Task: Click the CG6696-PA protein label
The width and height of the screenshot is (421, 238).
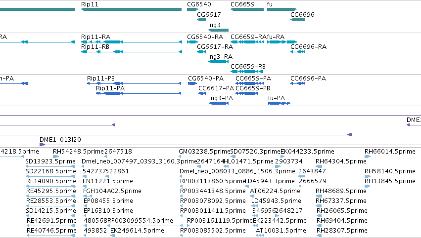Action: 308,79
